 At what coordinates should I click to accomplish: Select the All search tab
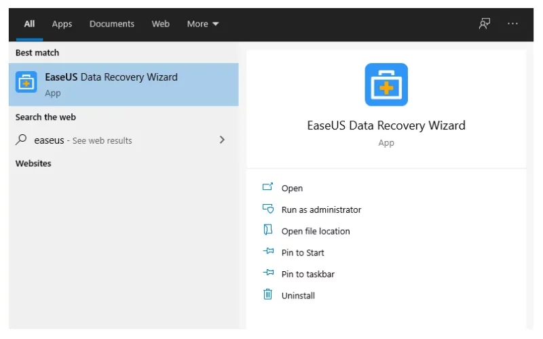click(29, 24)
